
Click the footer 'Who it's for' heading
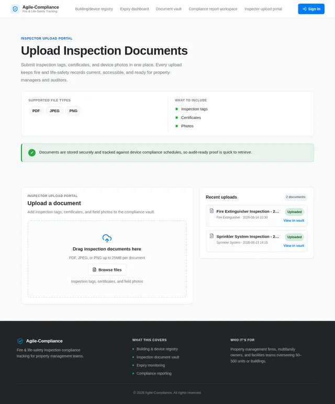(242, 340)
